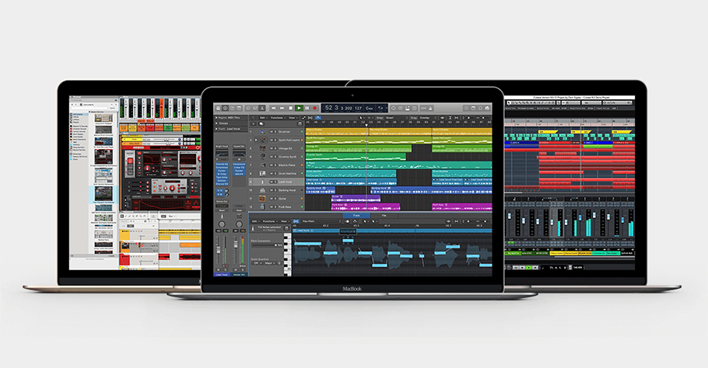Click the Drum Machine track icon
708x368 pixels.
coord(262,173)
